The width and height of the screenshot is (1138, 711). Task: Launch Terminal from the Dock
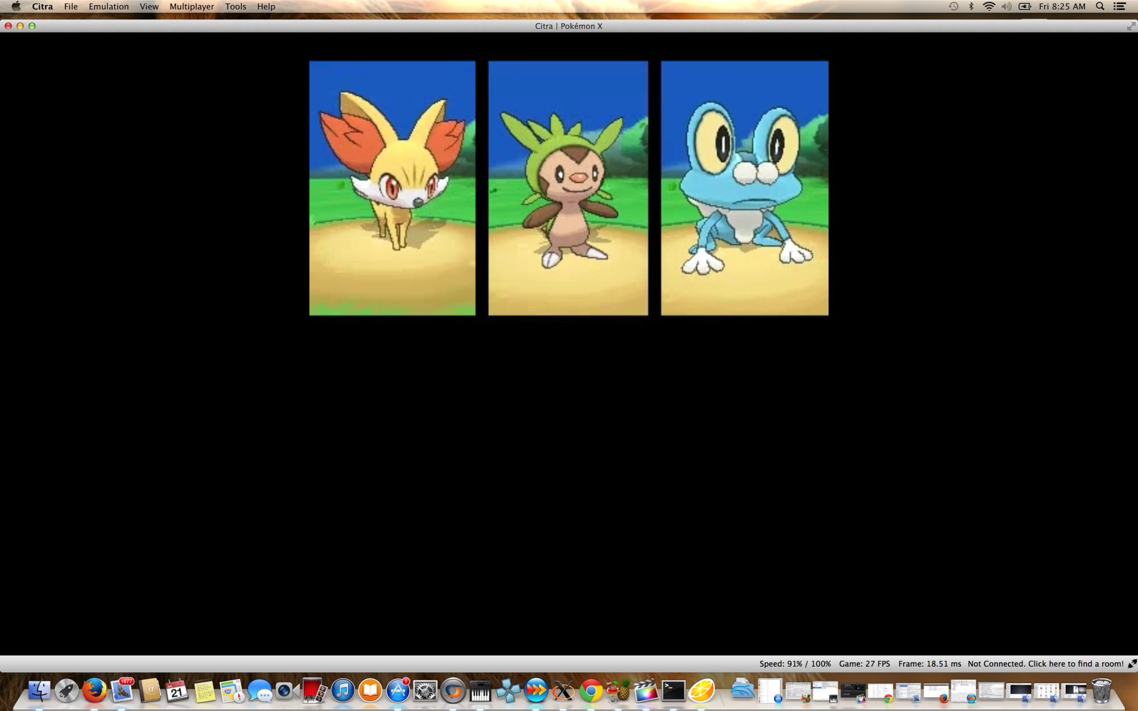click(x=674, y=691)
